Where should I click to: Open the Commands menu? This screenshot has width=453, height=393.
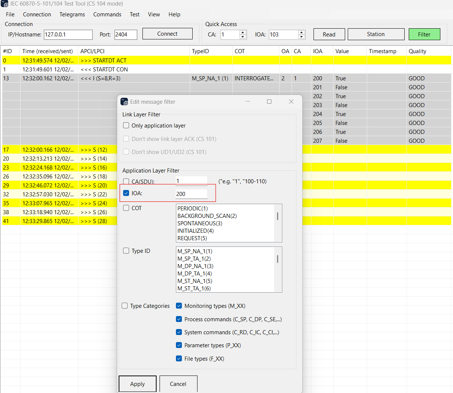107,15
